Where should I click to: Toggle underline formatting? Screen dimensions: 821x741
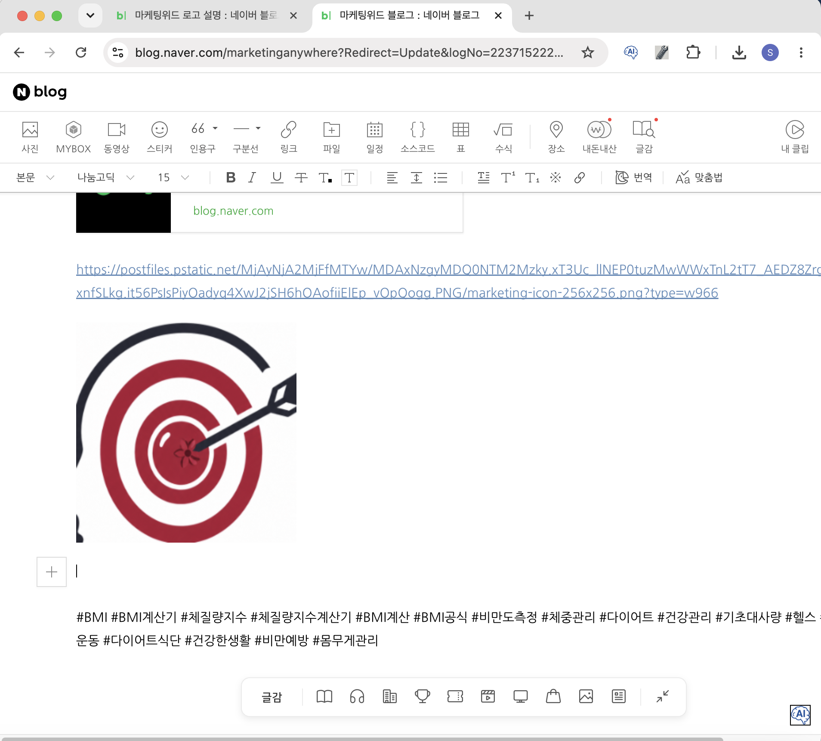point(277,177)
